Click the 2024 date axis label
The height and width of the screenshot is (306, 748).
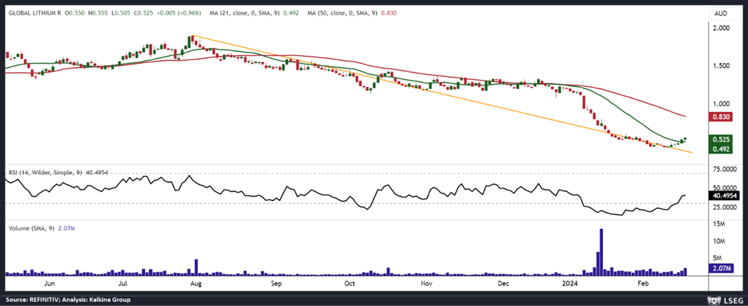click(570, 283)
